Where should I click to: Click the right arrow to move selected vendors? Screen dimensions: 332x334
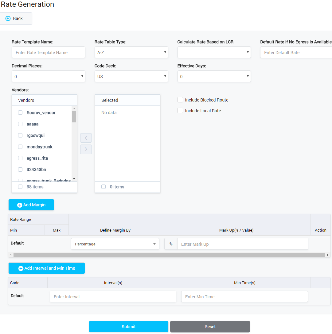pyautogui.click(x=86, y=149)
